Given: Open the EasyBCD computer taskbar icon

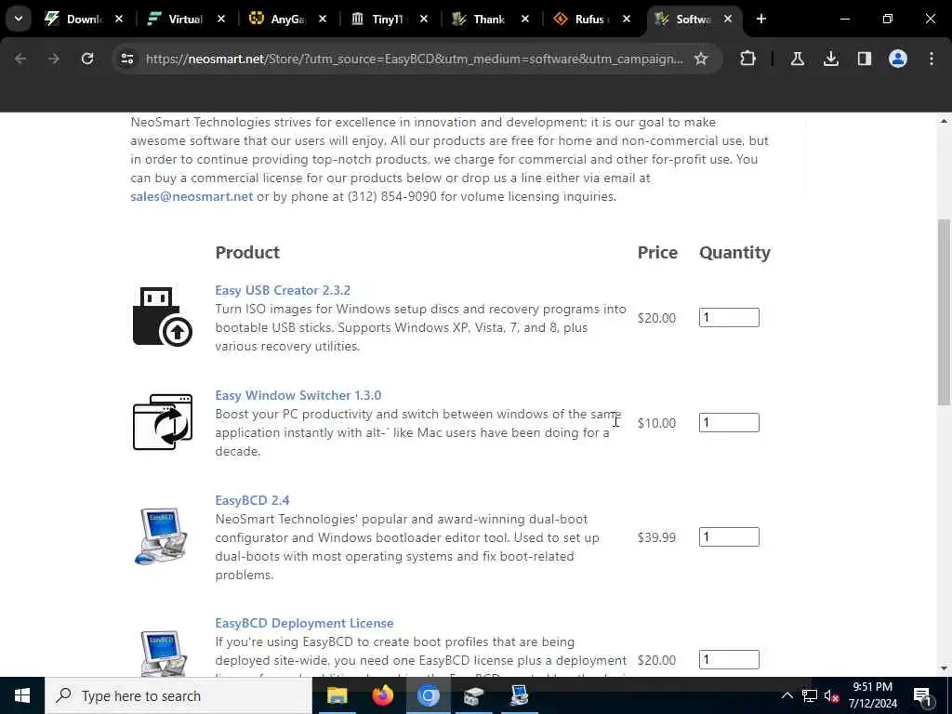Looking at the screenshot, I should (519, 695).
